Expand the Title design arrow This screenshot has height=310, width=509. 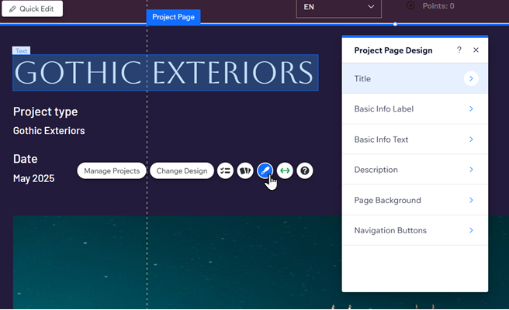coord(471,78)
